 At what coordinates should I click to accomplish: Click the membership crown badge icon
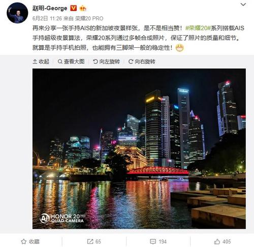pyautogui.click(x=83, y=8)
